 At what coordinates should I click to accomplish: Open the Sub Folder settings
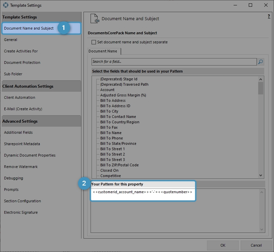(13, 74)
